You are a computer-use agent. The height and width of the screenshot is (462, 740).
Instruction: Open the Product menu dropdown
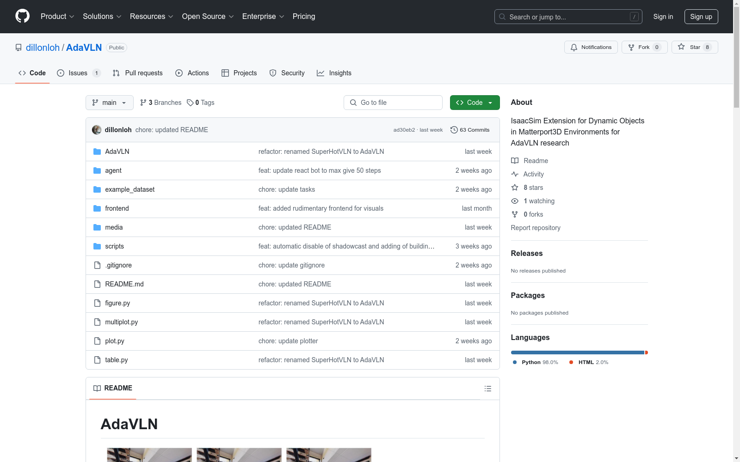tap(57, 16)
